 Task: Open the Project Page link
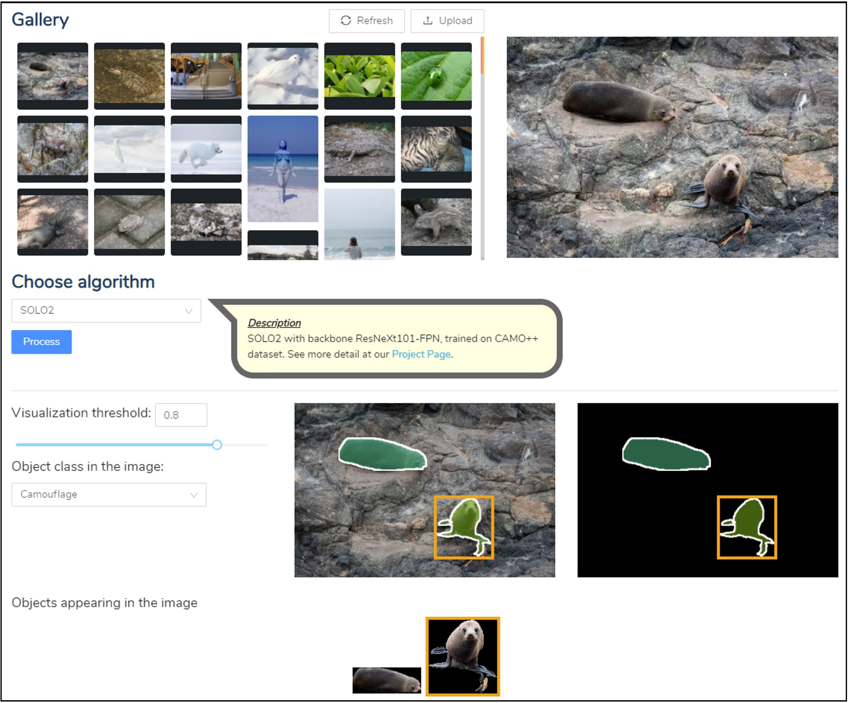pos(421,354)
